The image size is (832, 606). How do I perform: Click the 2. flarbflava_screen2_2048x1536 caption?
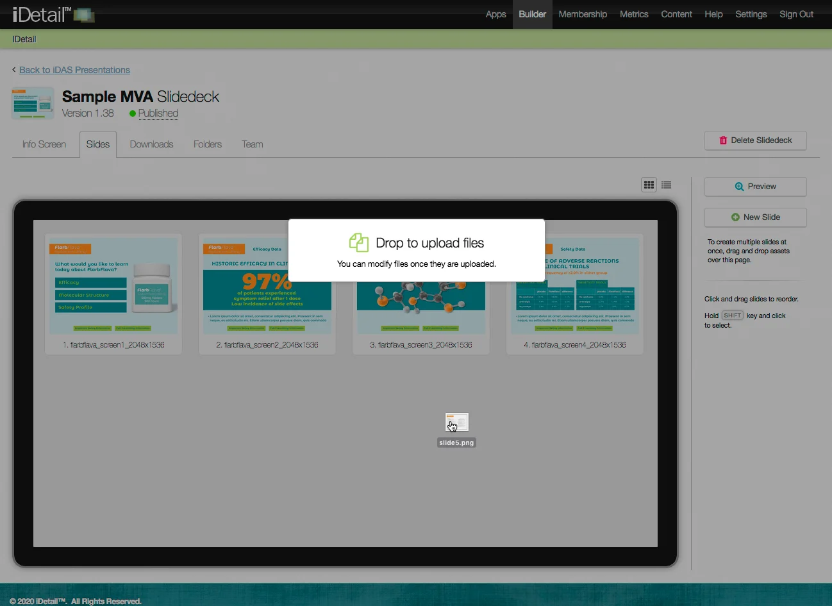coord(267,345)
